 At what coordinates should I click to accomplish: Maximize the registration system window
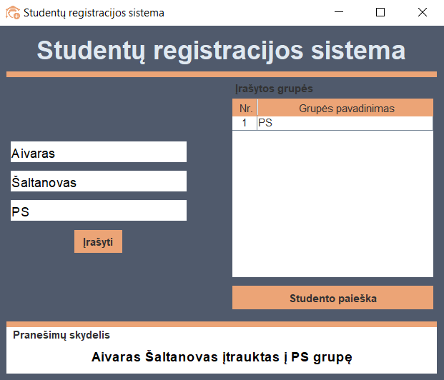[x=380, y=12]
